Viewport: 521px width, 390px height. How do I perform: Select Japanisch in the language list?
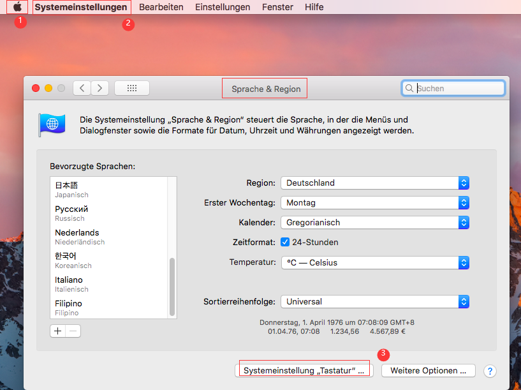[109, 189]
